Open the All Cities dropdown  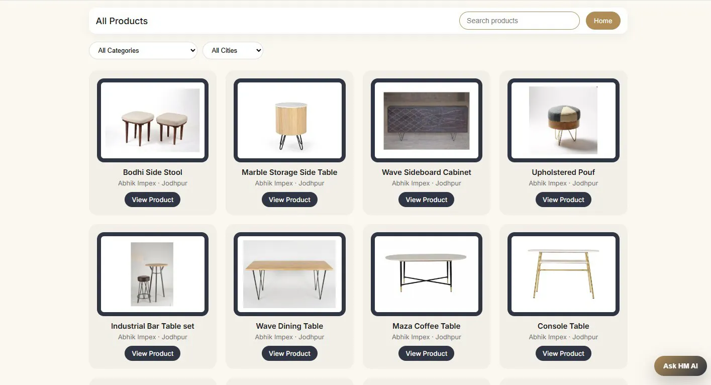tap(233, 50)
